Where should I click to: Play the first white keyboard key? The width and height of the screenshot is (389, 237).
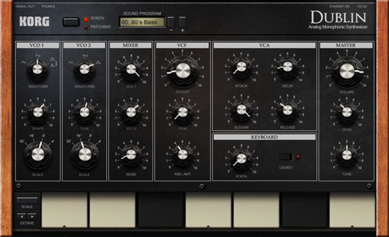click(64, 210)
